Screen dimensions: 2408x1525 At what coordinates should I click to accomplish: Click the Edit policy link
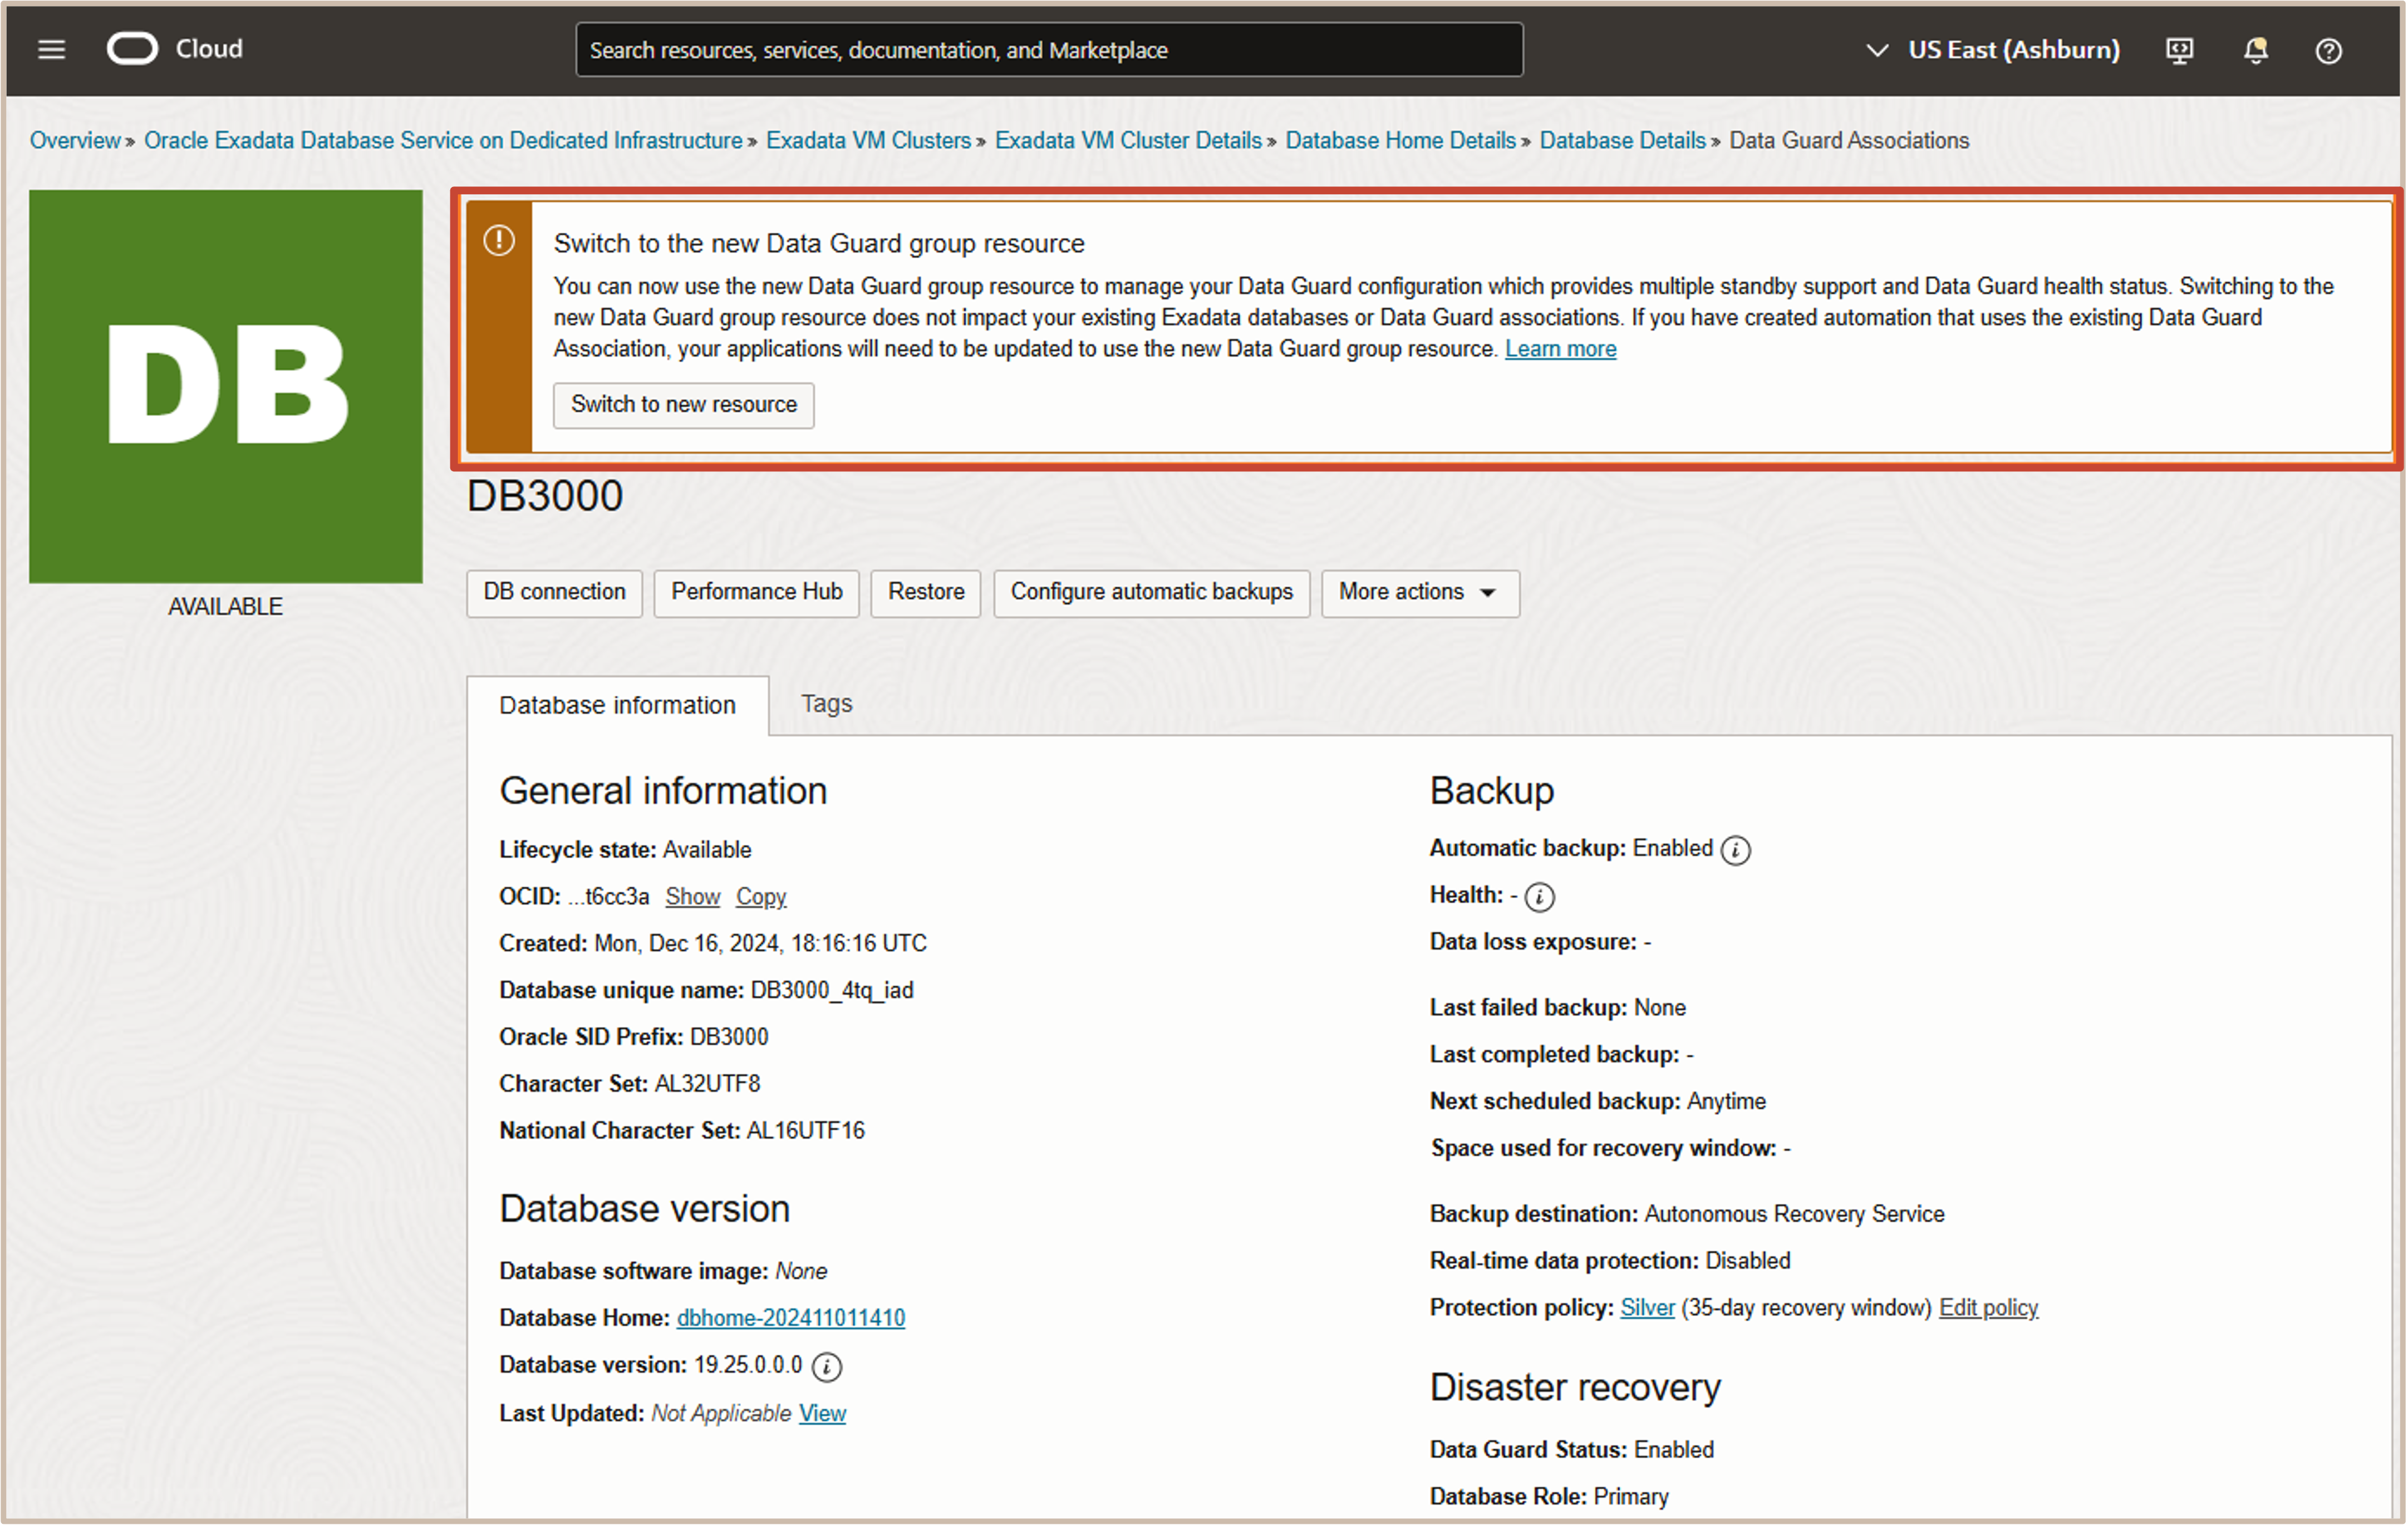point(1987,1308)
